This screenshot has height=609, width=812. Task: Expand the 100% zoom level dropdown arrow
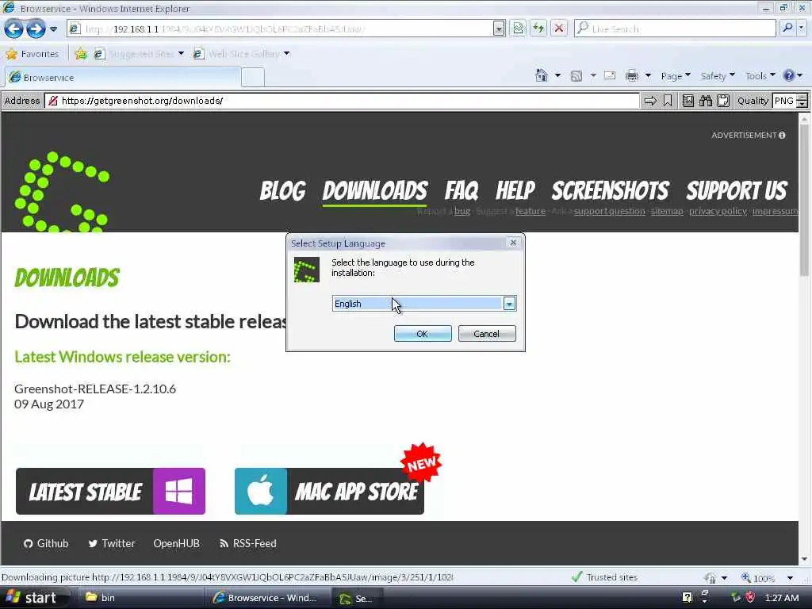(790, 578)
